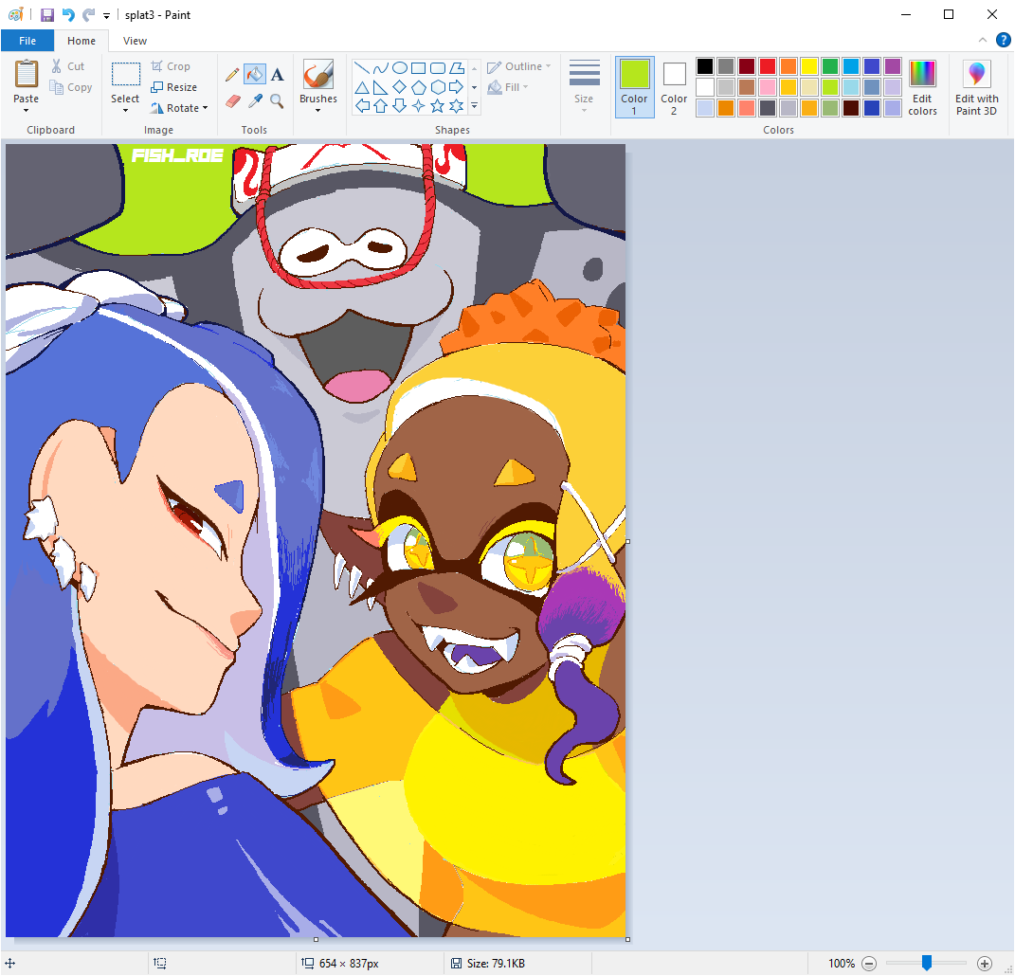Open the Paint Help question mark
The height and width of the screenshot is (976, 1015).
coord(1003,40)
